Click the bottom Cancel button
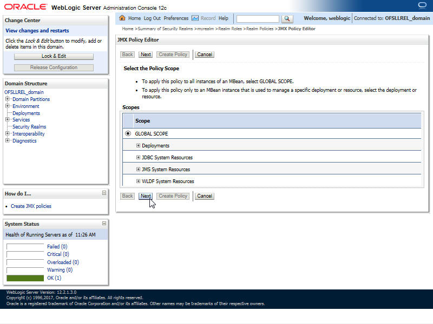This screenshot has width=433, height=324. [x=205, y=196]
